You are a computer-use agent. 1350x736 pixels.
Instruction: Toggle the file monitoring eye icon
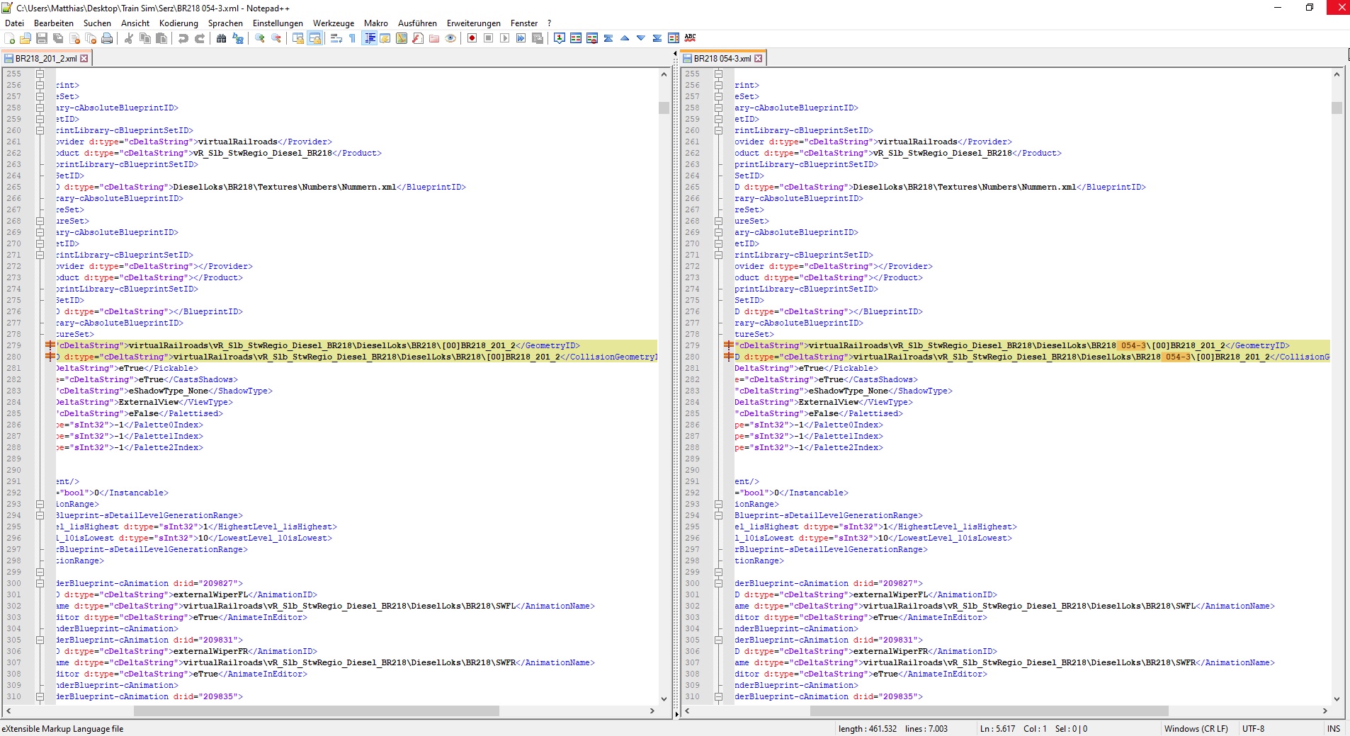[x=450, y=38]
